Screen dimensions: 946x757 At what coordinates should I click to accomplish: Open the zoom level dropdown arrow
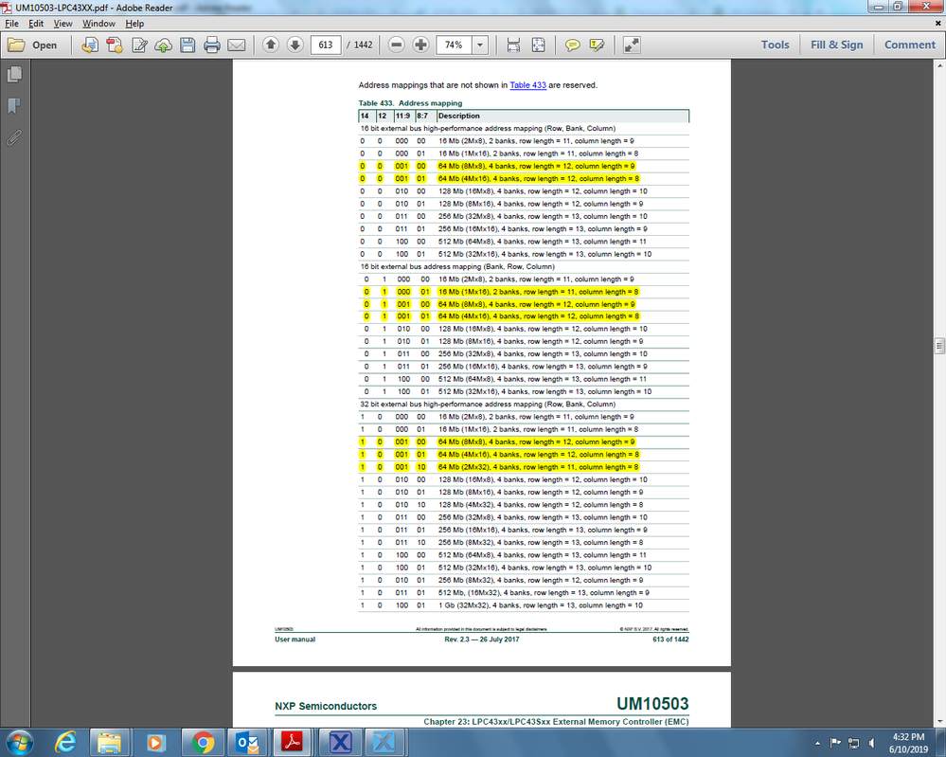point(480,45)
